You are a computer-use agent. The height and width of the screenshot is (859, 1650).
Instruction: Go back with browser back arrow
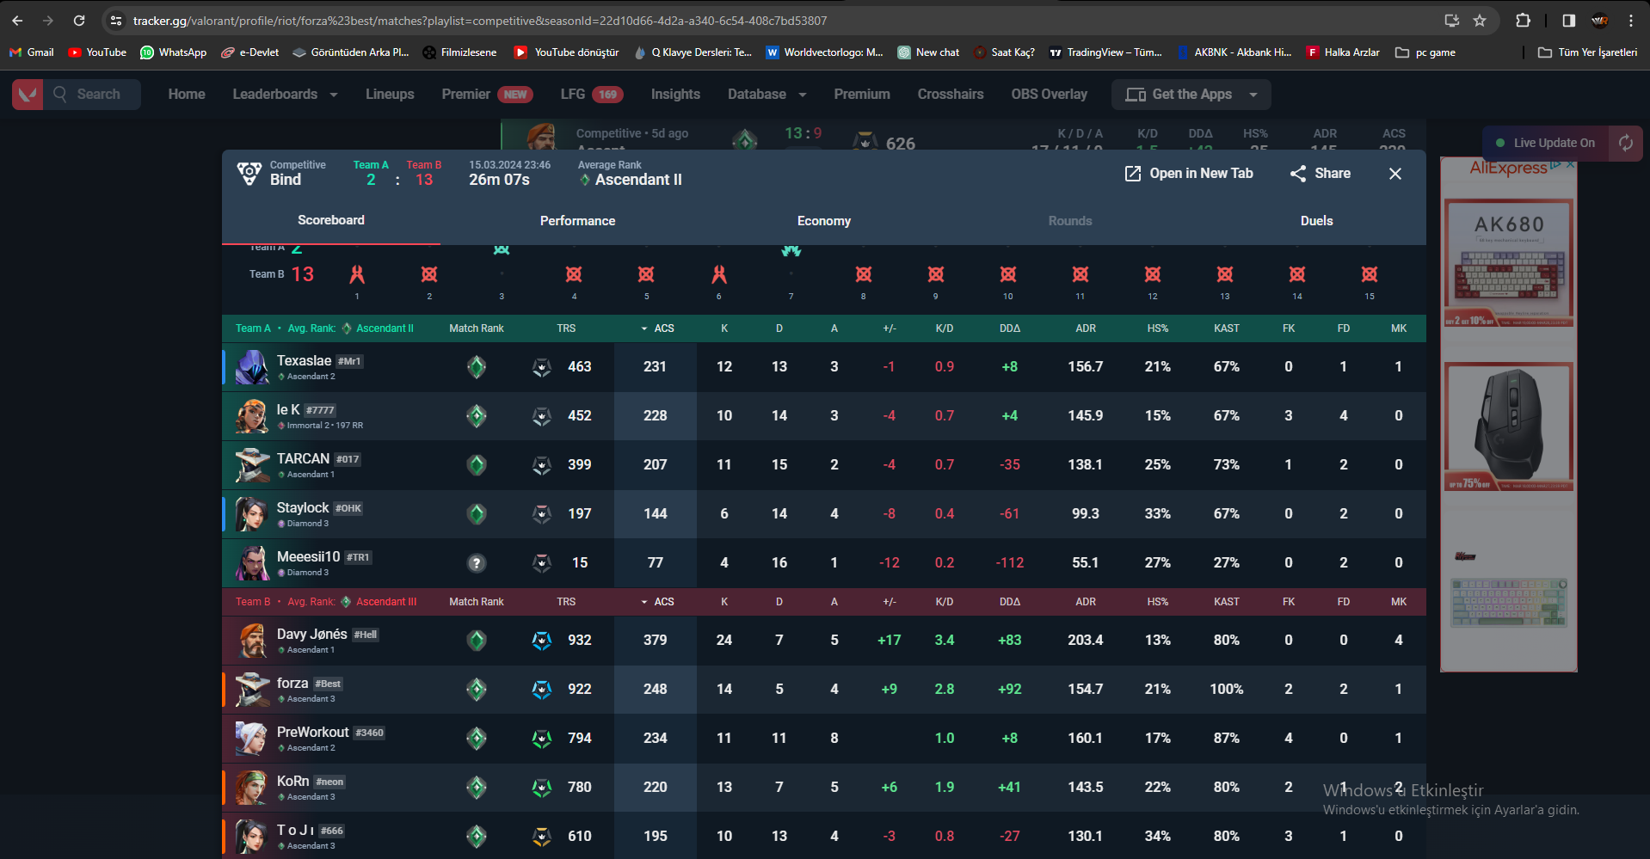[17, 21]
